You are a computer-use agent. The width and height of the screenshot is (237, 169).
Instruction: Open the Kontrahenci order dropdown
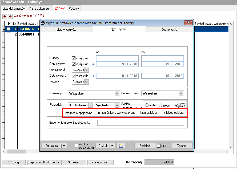pos(90,105)
